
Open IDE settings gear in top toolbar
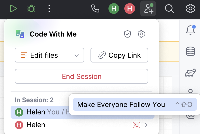(x=190, y=9)
